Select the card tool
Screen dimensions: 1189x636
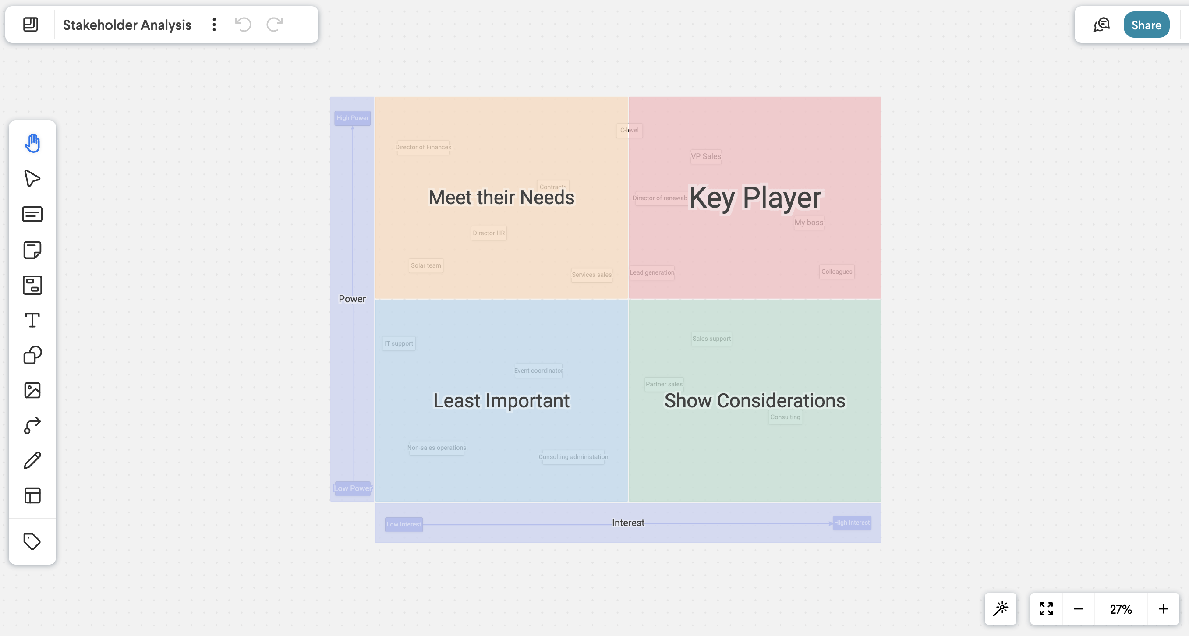tap(32, 214)
